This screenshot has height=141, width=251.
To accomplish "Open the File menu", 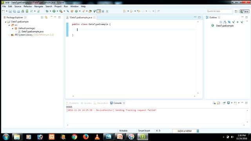I will point(4,6).
